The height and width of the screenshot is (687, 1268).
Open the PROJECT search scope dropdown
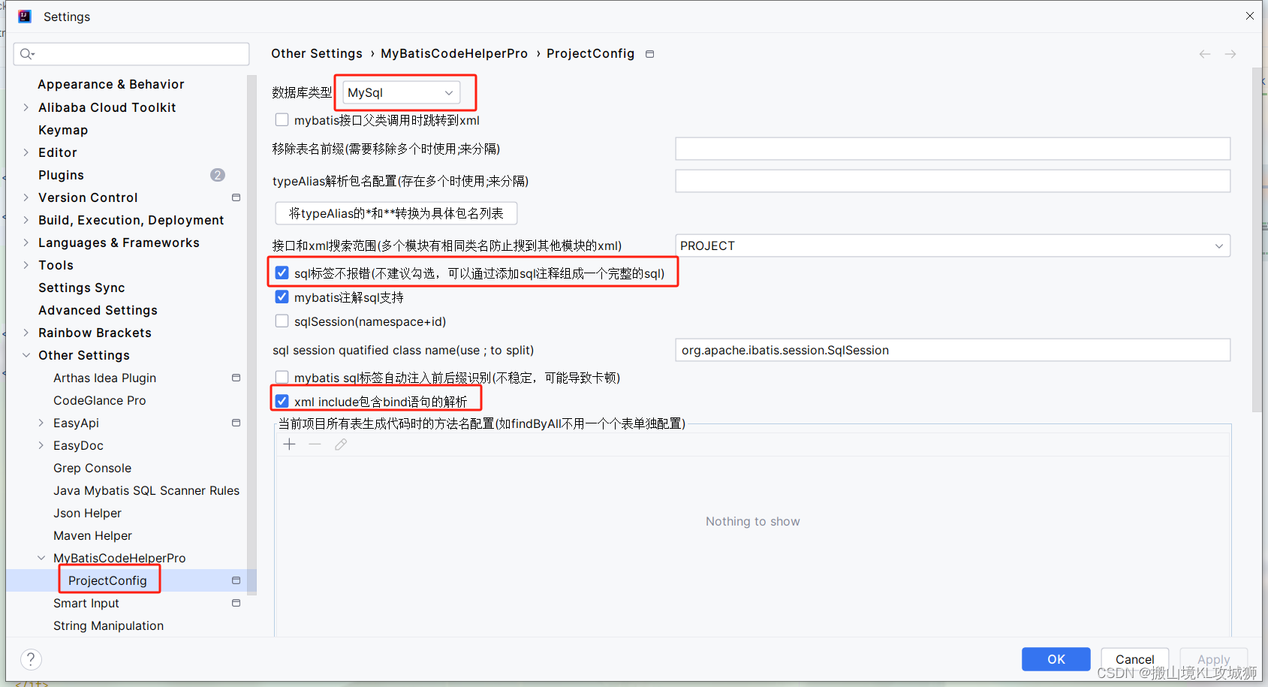point(953,246)
